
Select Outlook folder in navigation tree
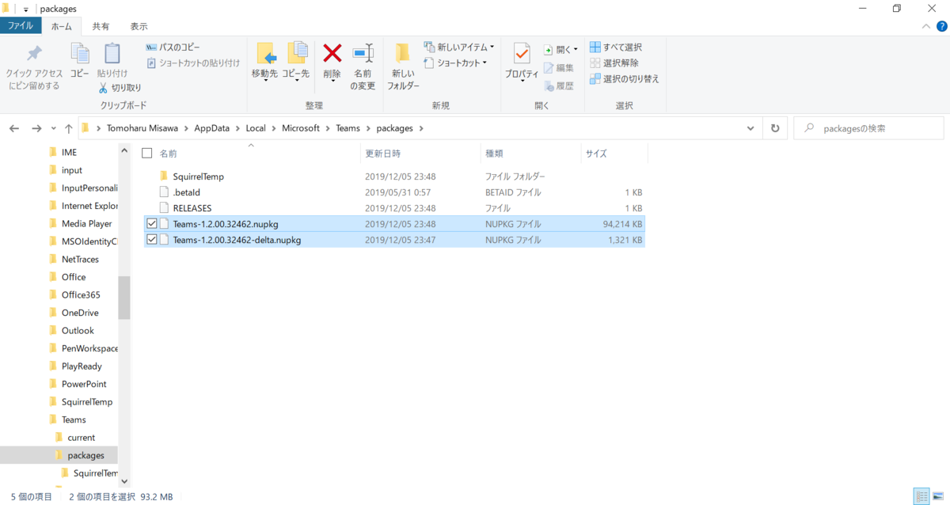tap(78, 331)
